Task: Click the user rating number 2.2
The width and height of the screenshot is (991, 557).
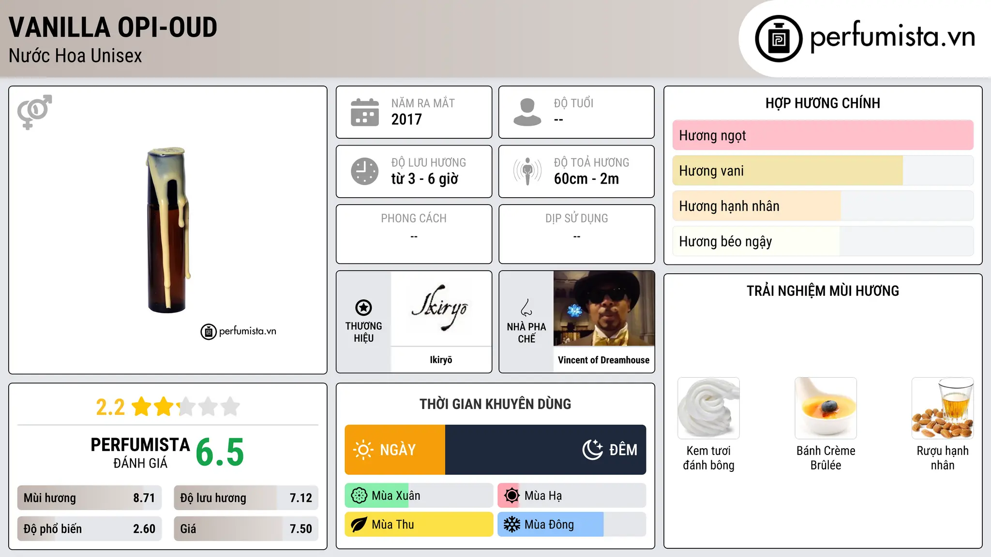Action: pos(110,407)
